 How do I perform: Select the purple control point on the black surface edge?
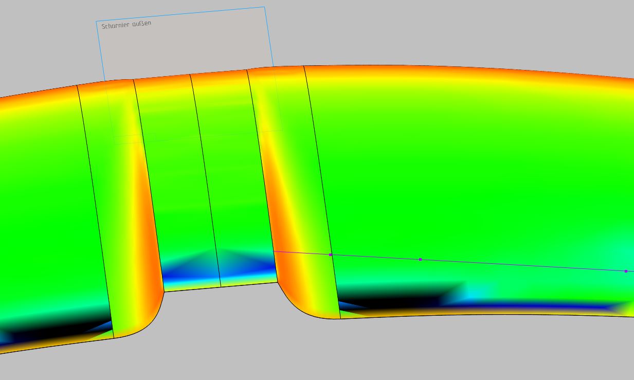[x=331, y=255]
